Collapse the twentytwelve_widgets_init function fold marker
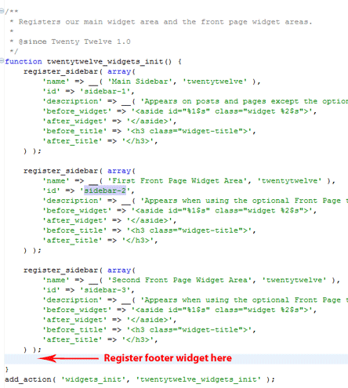Viewport: 348px width, 388px height. click(2, 61)
